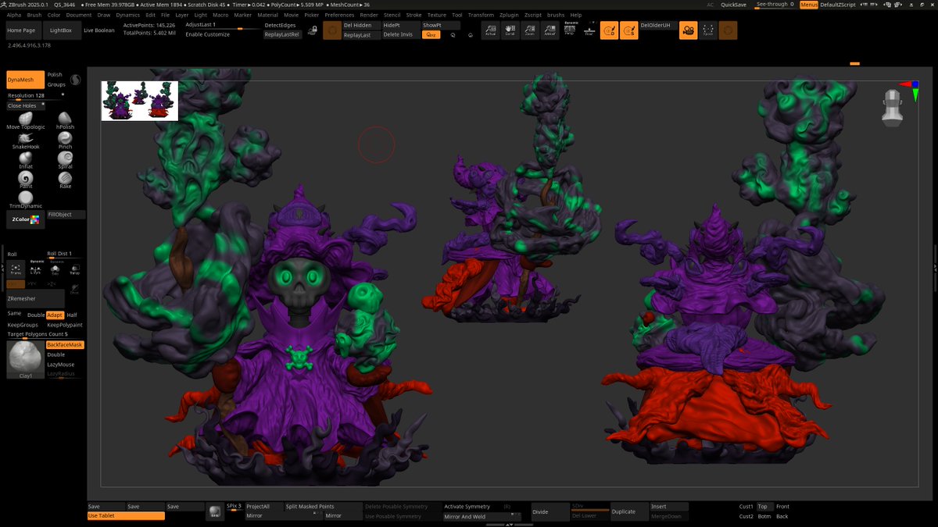Viewport: 938px width, 527px height.
Task: Toggle Adapt in ZRemesher
Action: [x=54, y=315]
